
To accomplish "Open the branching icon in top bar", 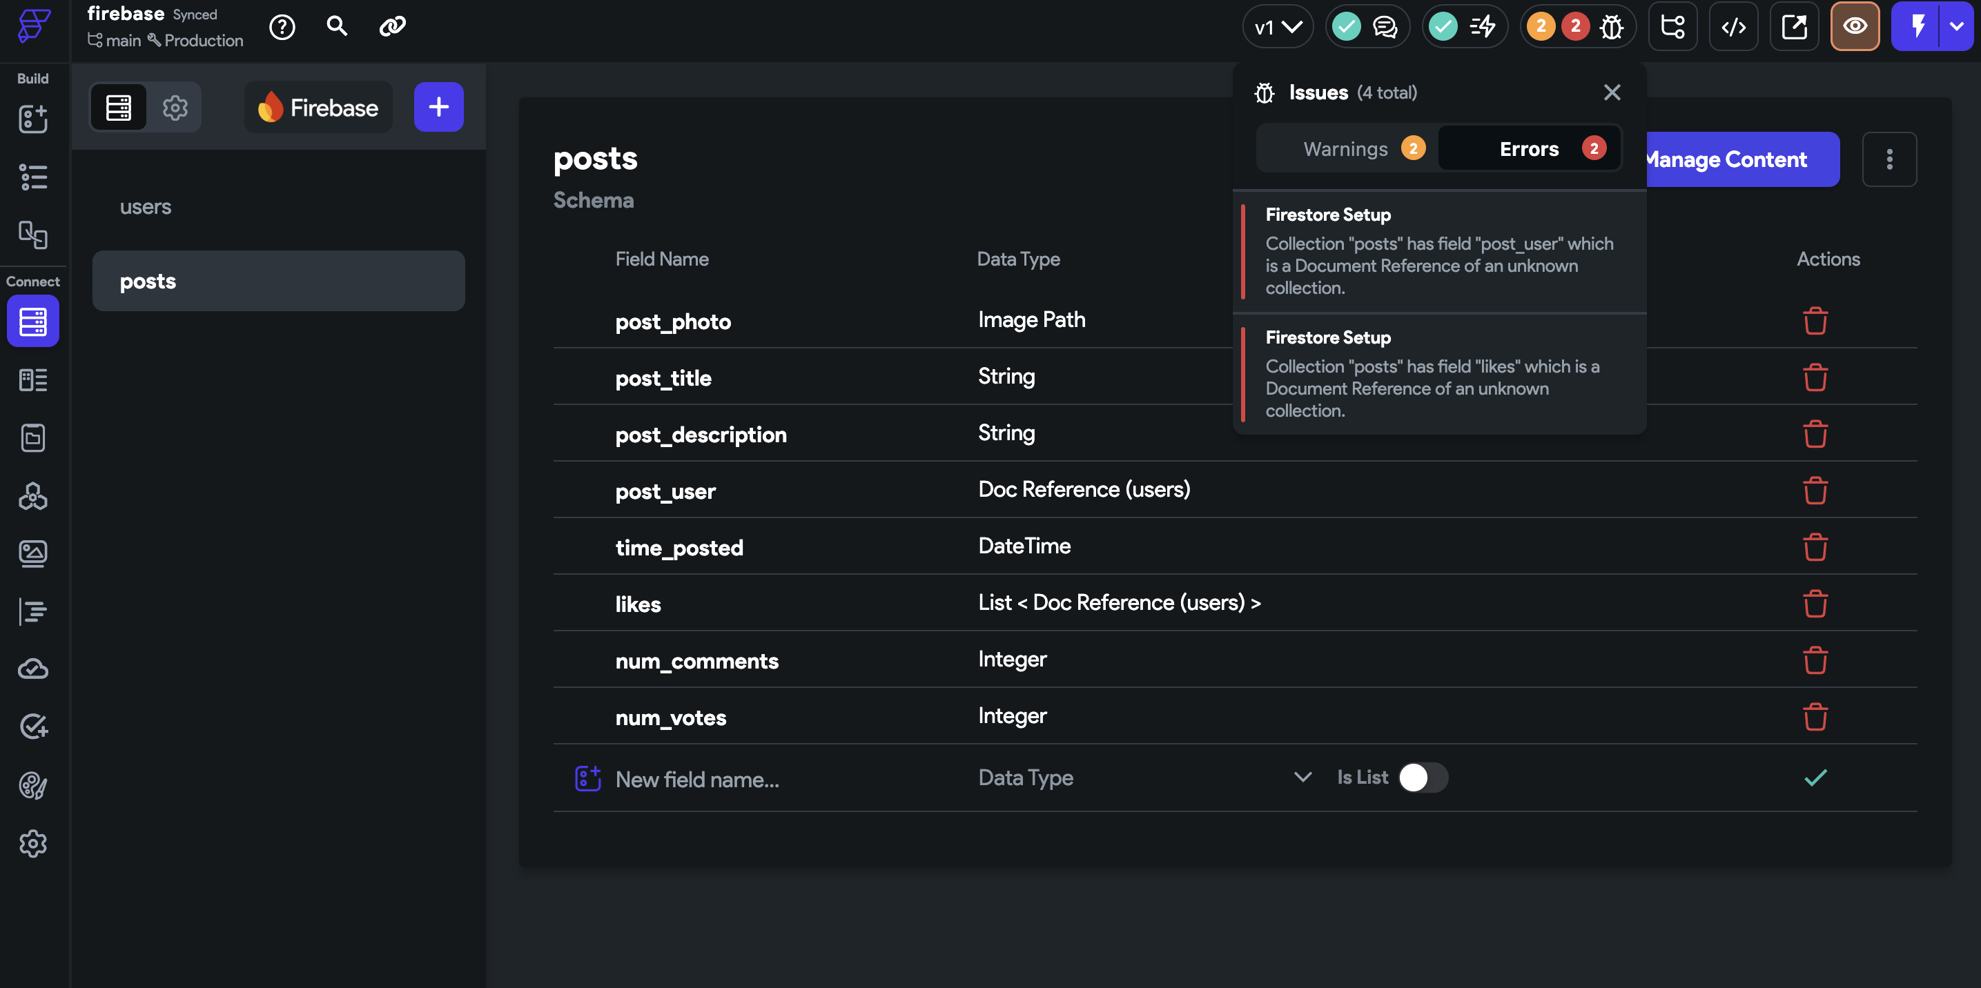I will 1672,27.
